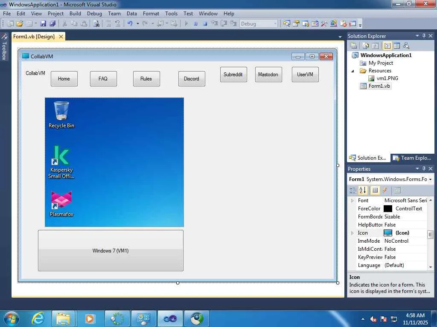
Task: Click the Cut scissors icon in the toolbar
Action: coord(65,24)
